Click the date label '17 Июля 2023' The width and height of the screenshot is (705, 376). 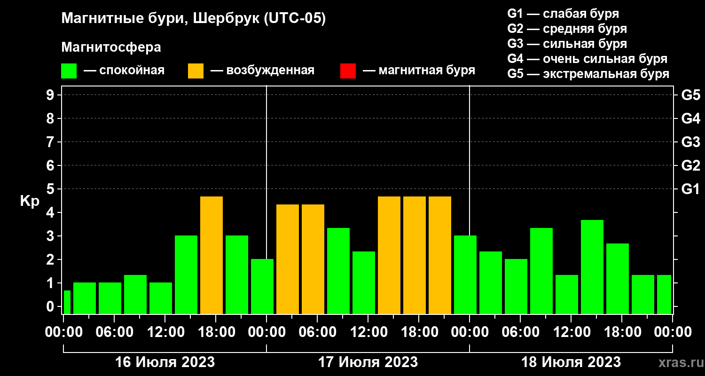pyautogui.click(x=368, y=362)
